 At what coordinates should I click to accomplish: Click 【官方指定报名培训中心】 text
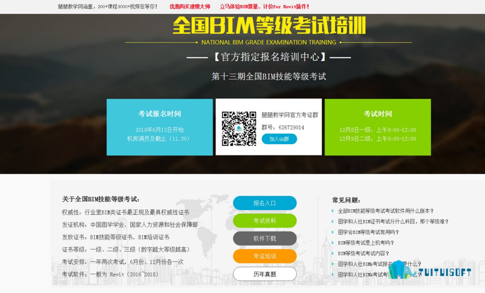(x=269, y=57)
